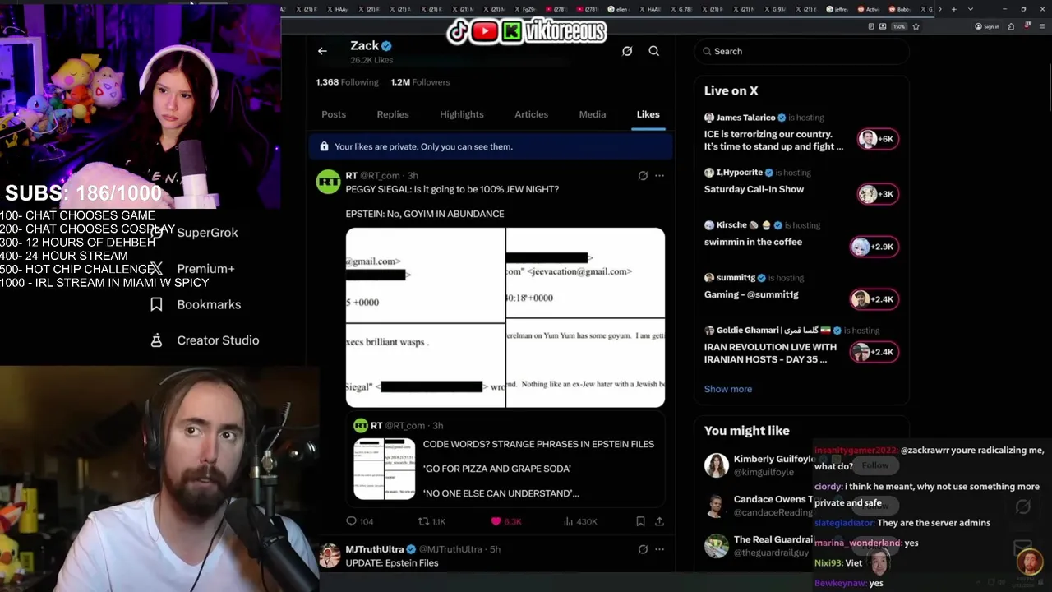
Task: Open the +3K listeners badge for I,Hypocrite
Action: pyautogui.click(x=878, y=194)
